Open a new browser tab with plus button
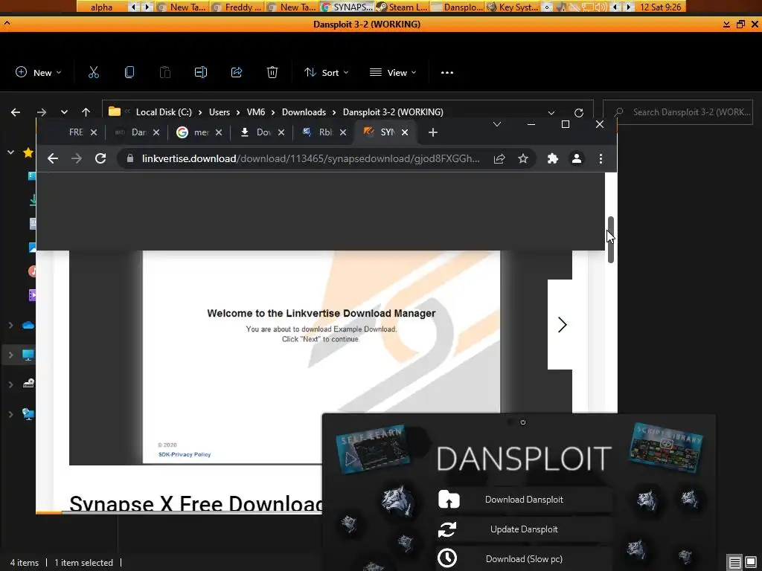This screenshot has width=762, height=571. tap(432, 132)
